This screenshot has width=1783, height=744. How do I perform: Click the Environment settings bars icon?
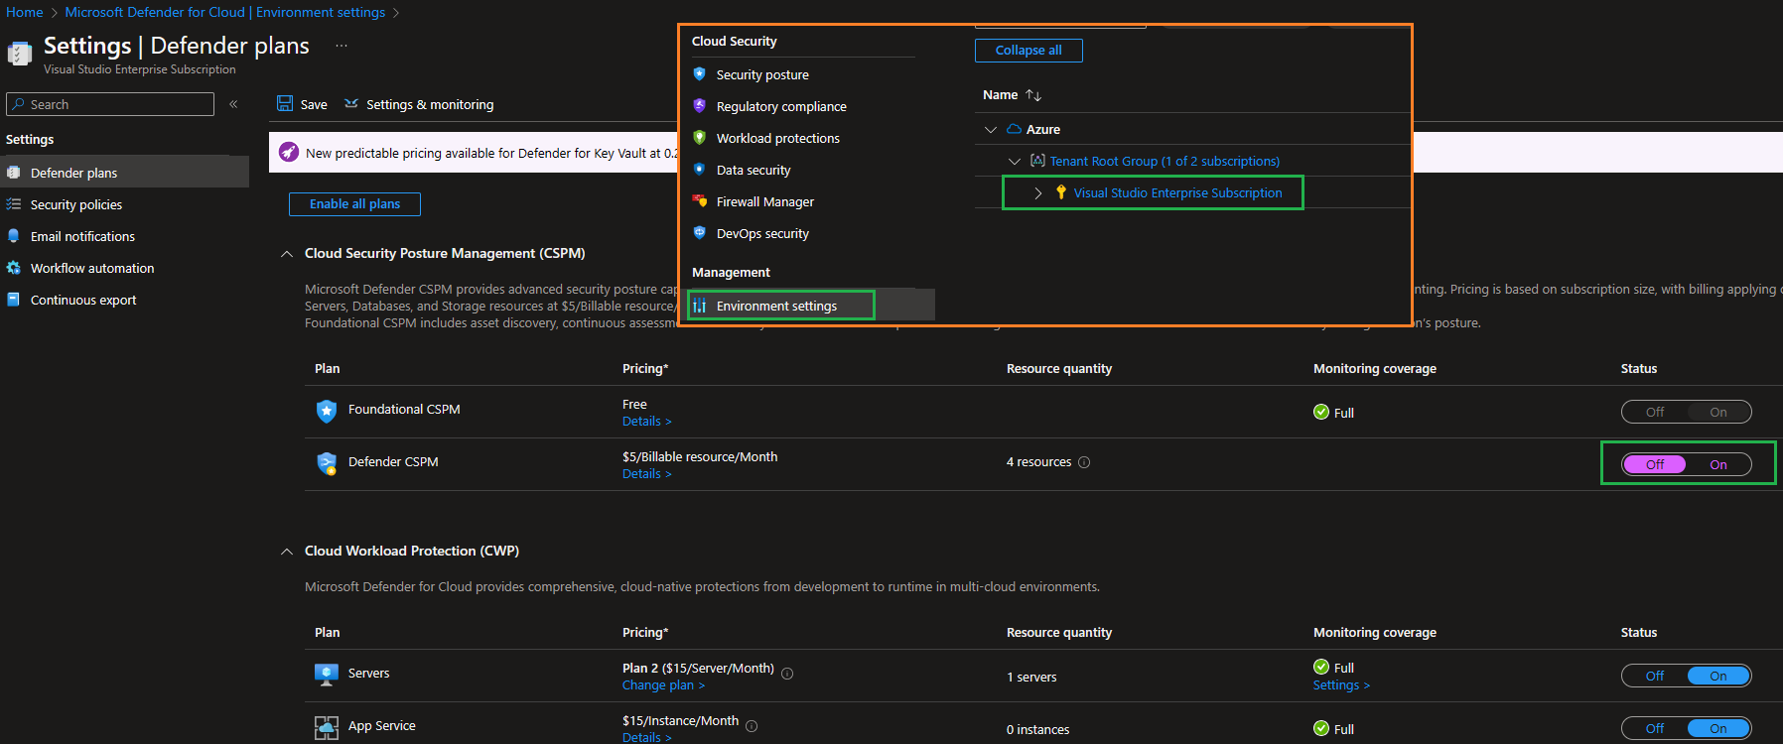tap(700, 306)
